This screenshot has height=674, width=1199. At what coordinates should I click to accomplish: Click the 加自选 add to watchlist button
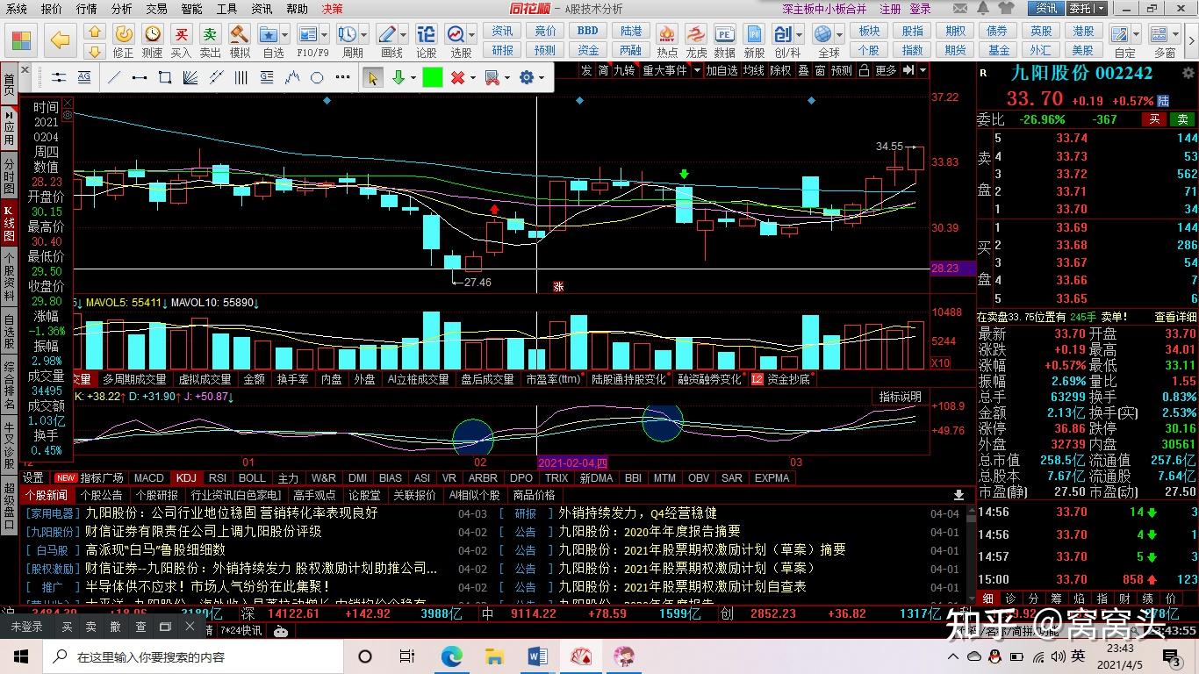722,70
